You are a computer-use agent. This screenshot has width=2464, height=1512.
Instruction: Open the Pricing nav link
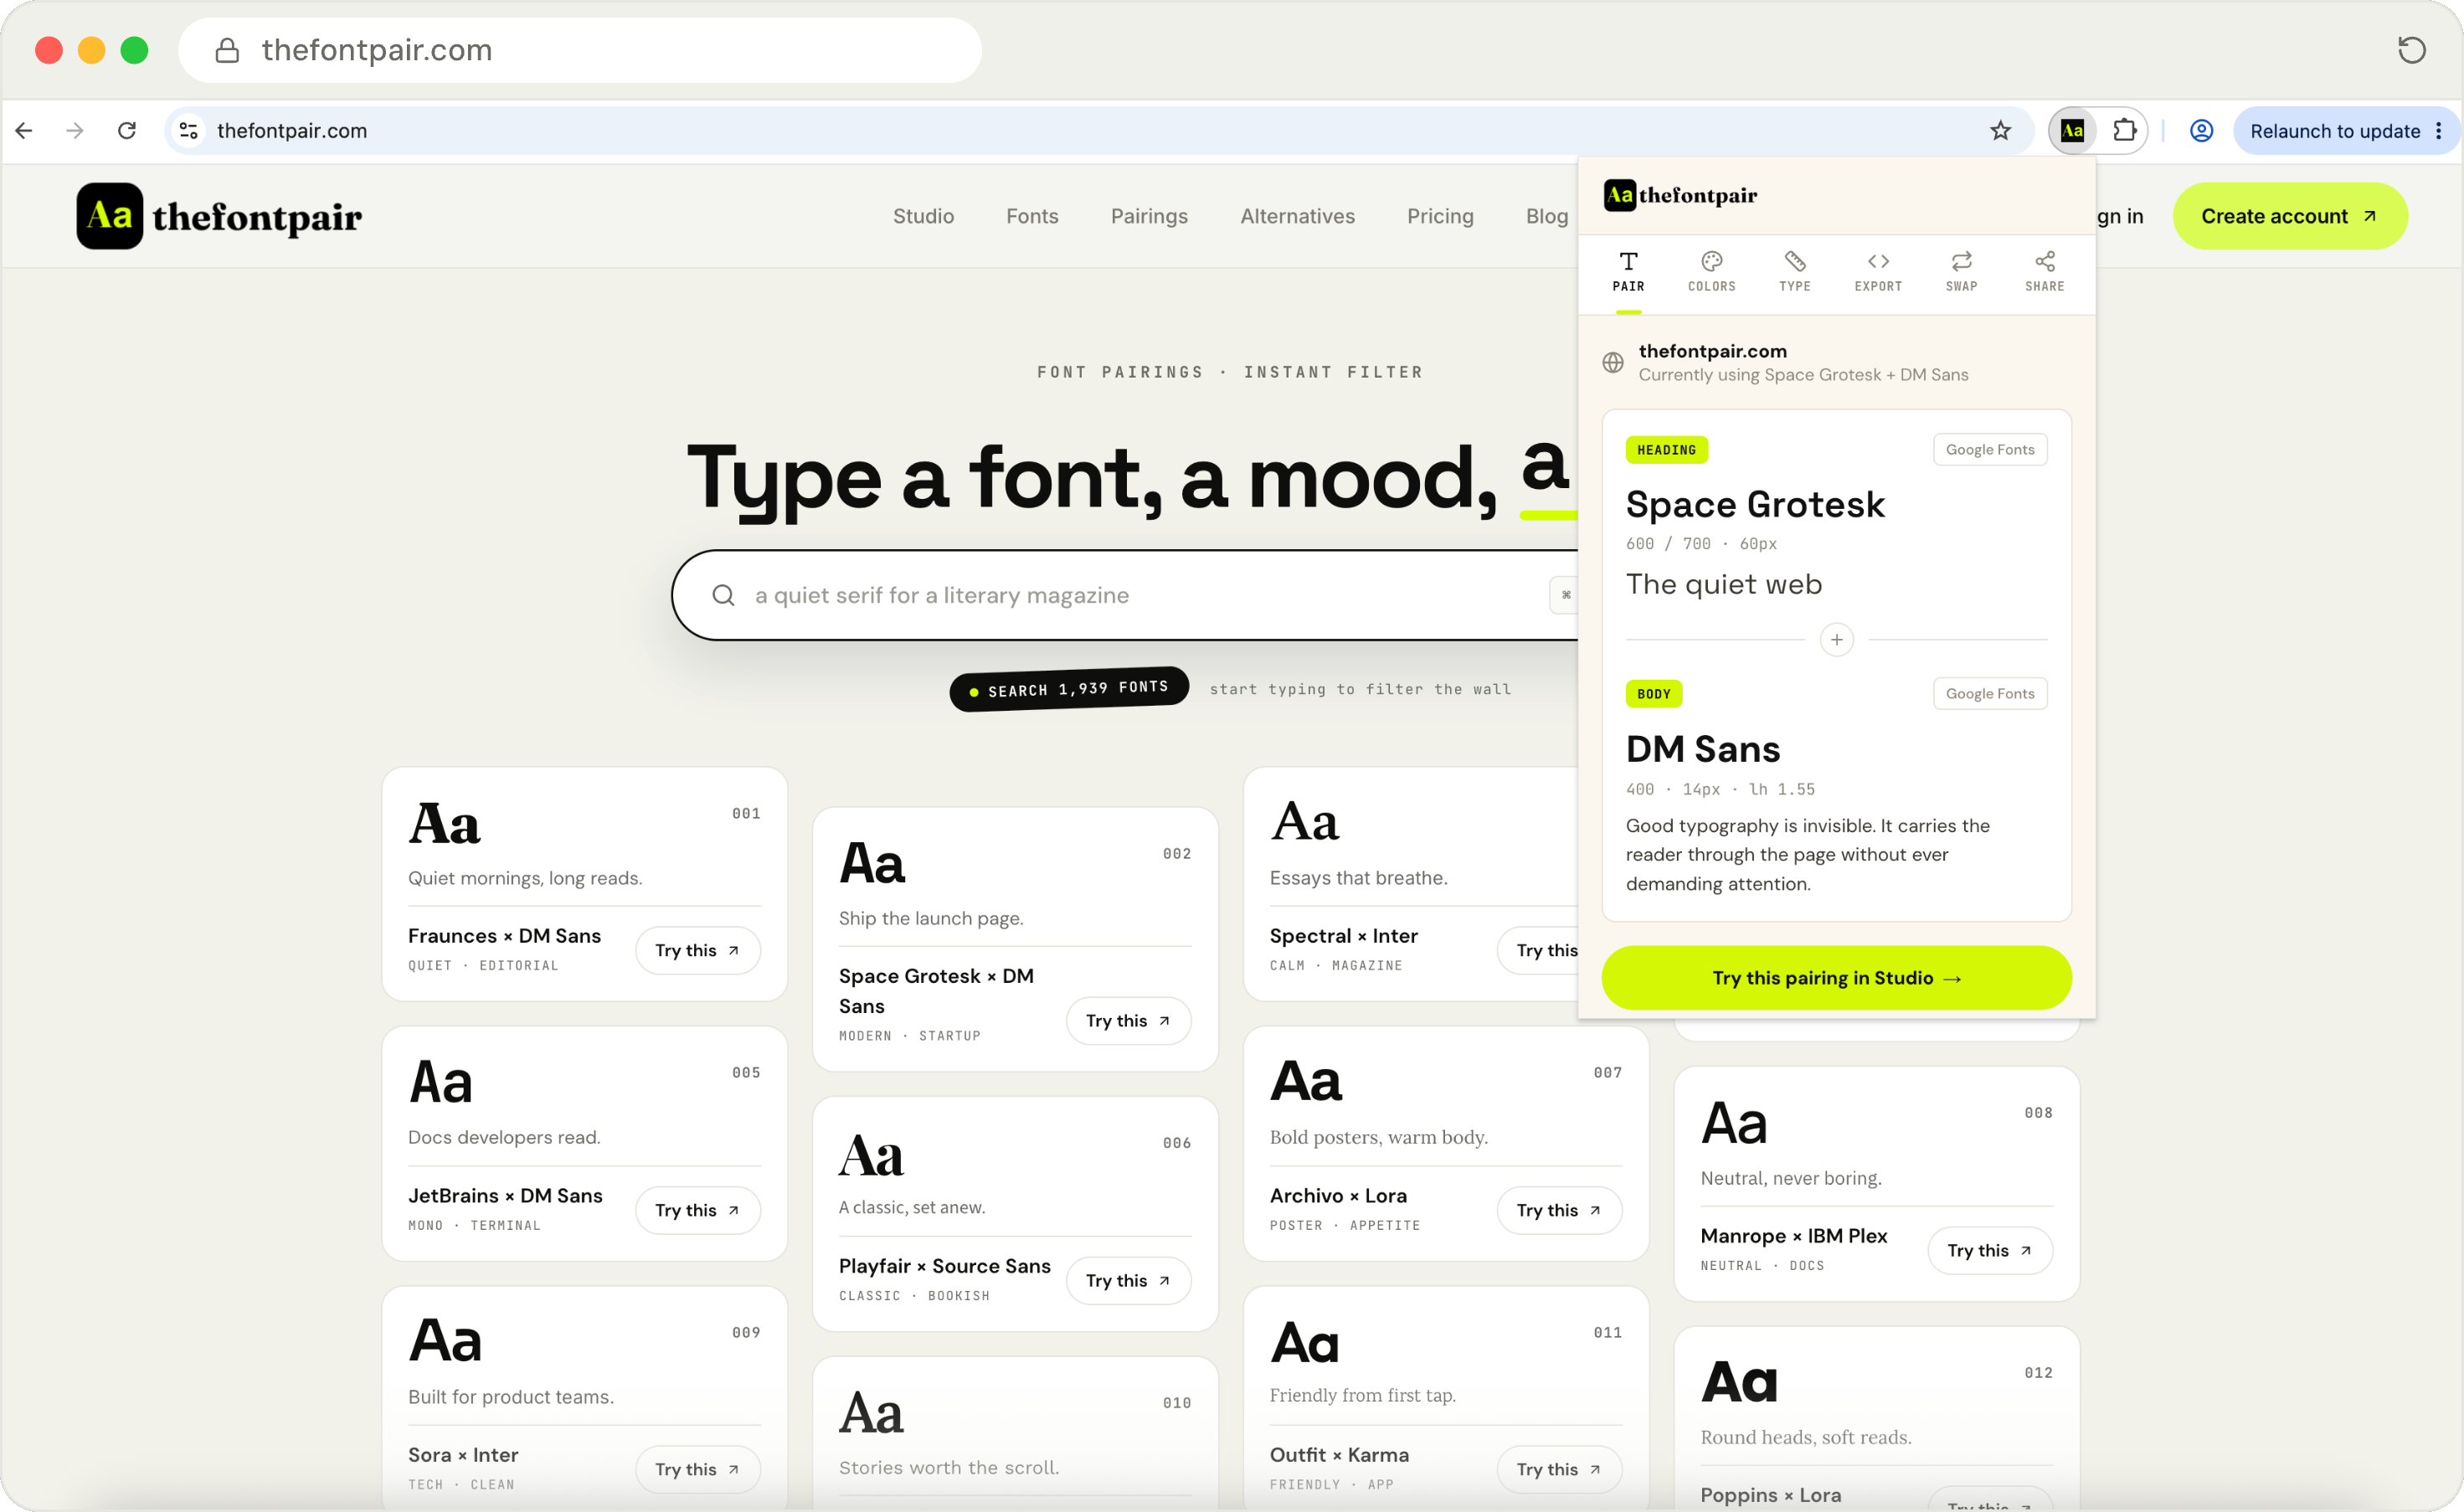click(1440, 216)
